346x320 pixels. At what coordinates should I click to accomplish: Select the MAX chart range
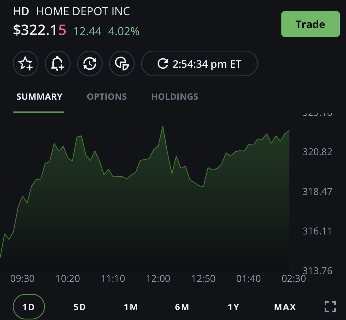point(285,307)
